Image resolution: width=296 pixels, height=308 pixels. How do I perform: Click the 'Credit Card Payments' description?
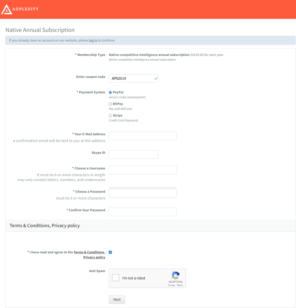[x=123, y=120]
